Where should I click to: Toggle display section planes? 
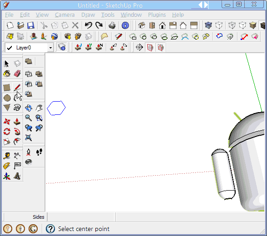coord(150,48)
